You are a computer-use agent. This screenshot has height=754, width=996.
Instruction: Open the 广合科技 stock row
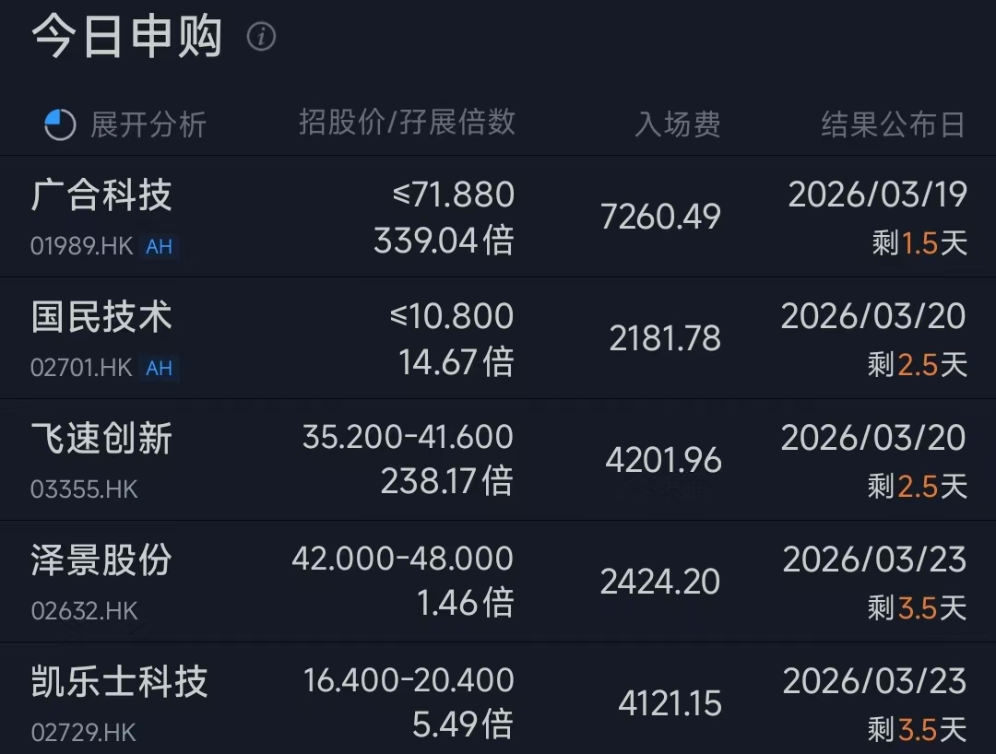point(101,196)
